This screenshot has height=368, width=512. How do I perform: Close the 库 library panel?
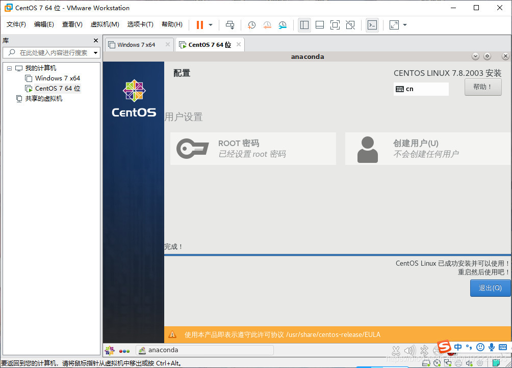96,40
